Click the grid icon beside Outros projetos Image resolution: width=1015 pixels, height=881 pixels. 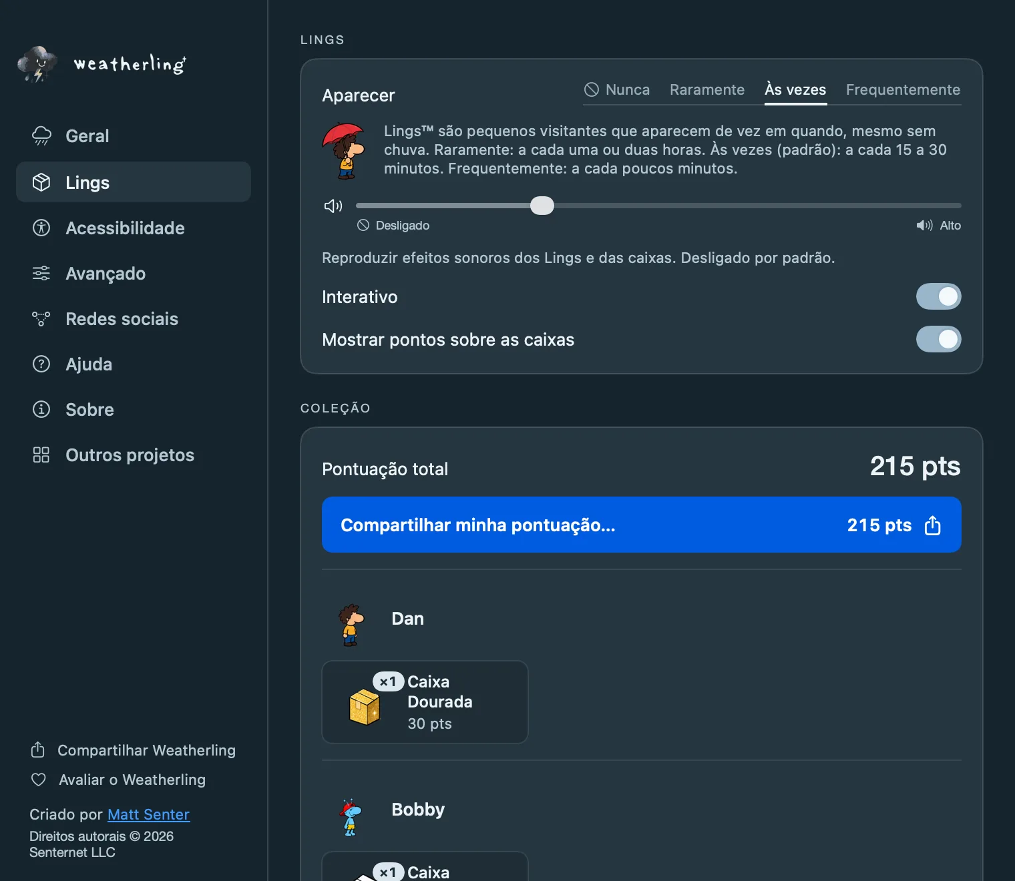point(41,455)
